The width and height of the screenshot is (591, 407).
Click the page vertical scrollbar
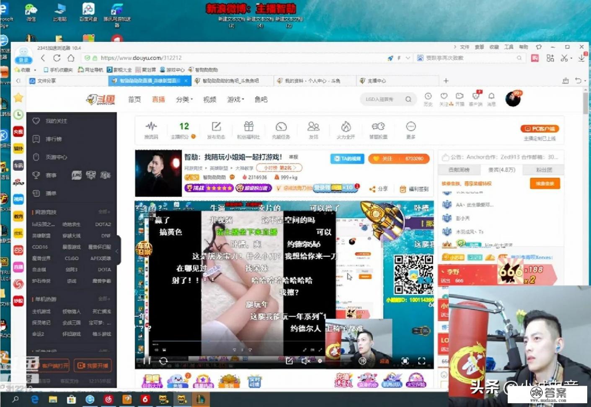(x=586, y=103)
